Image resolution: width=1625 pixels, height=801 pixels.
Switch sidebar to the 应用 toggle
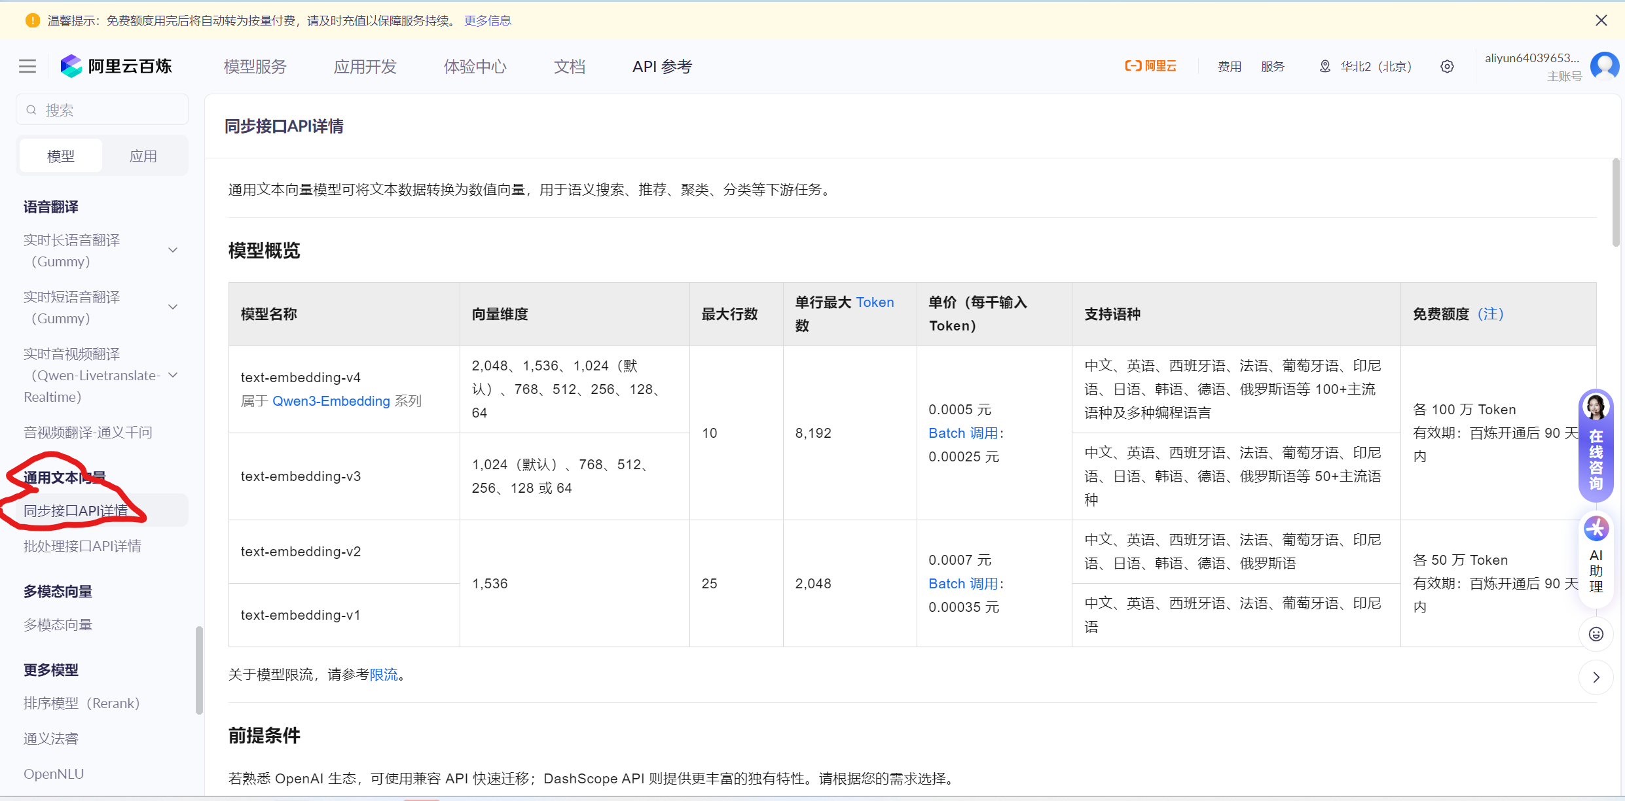(143, 156)
